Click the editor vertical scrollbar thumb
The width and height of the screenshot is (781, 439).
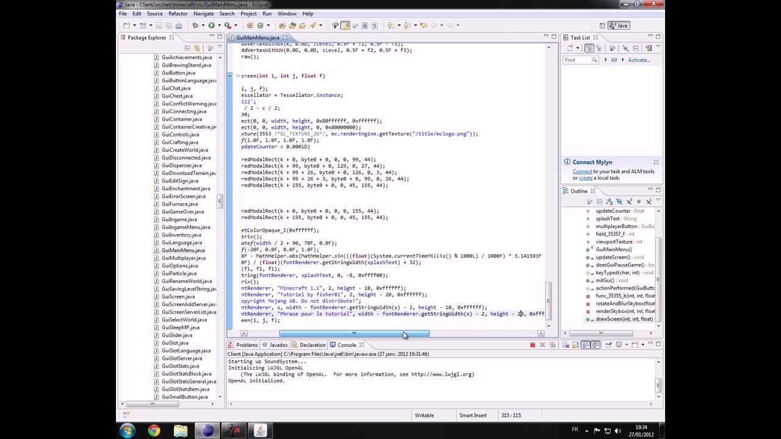548,301
